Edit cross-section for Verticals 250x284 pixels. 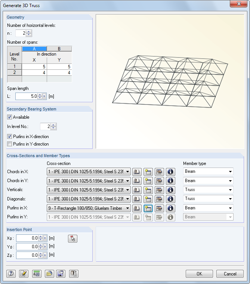(159, 190)
